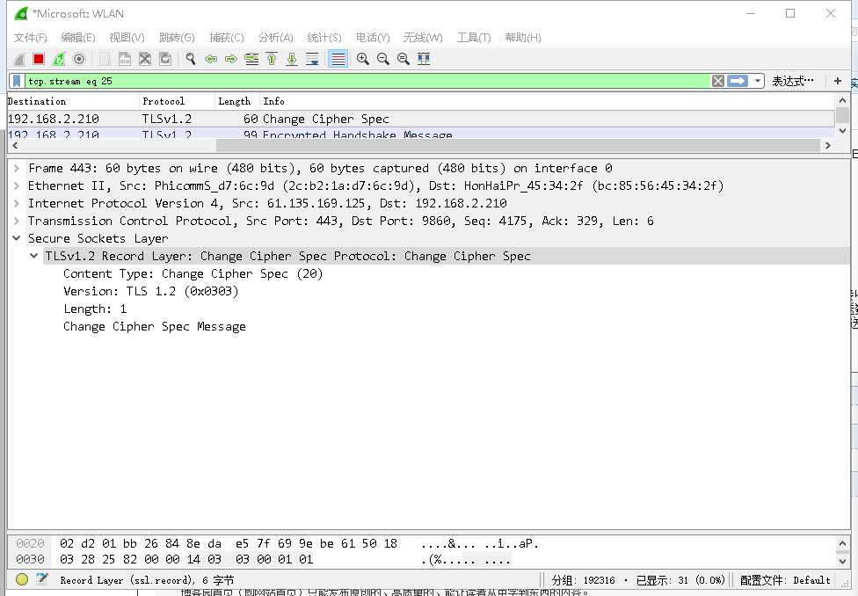Image resolution: width=858 pixels, height=596 pixels.
Task: Toggle auto-scroll during live capture
Action: (x=312, y=59)
